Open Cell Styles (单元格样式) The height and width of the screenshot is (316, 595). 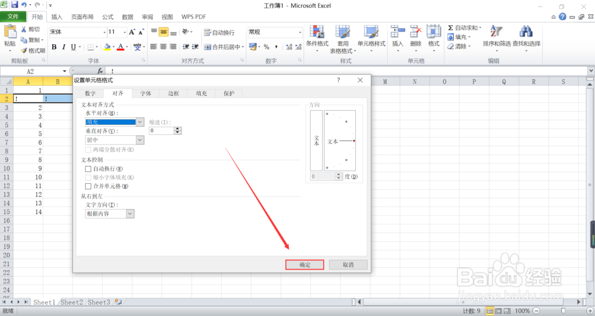tap(371, 38)
